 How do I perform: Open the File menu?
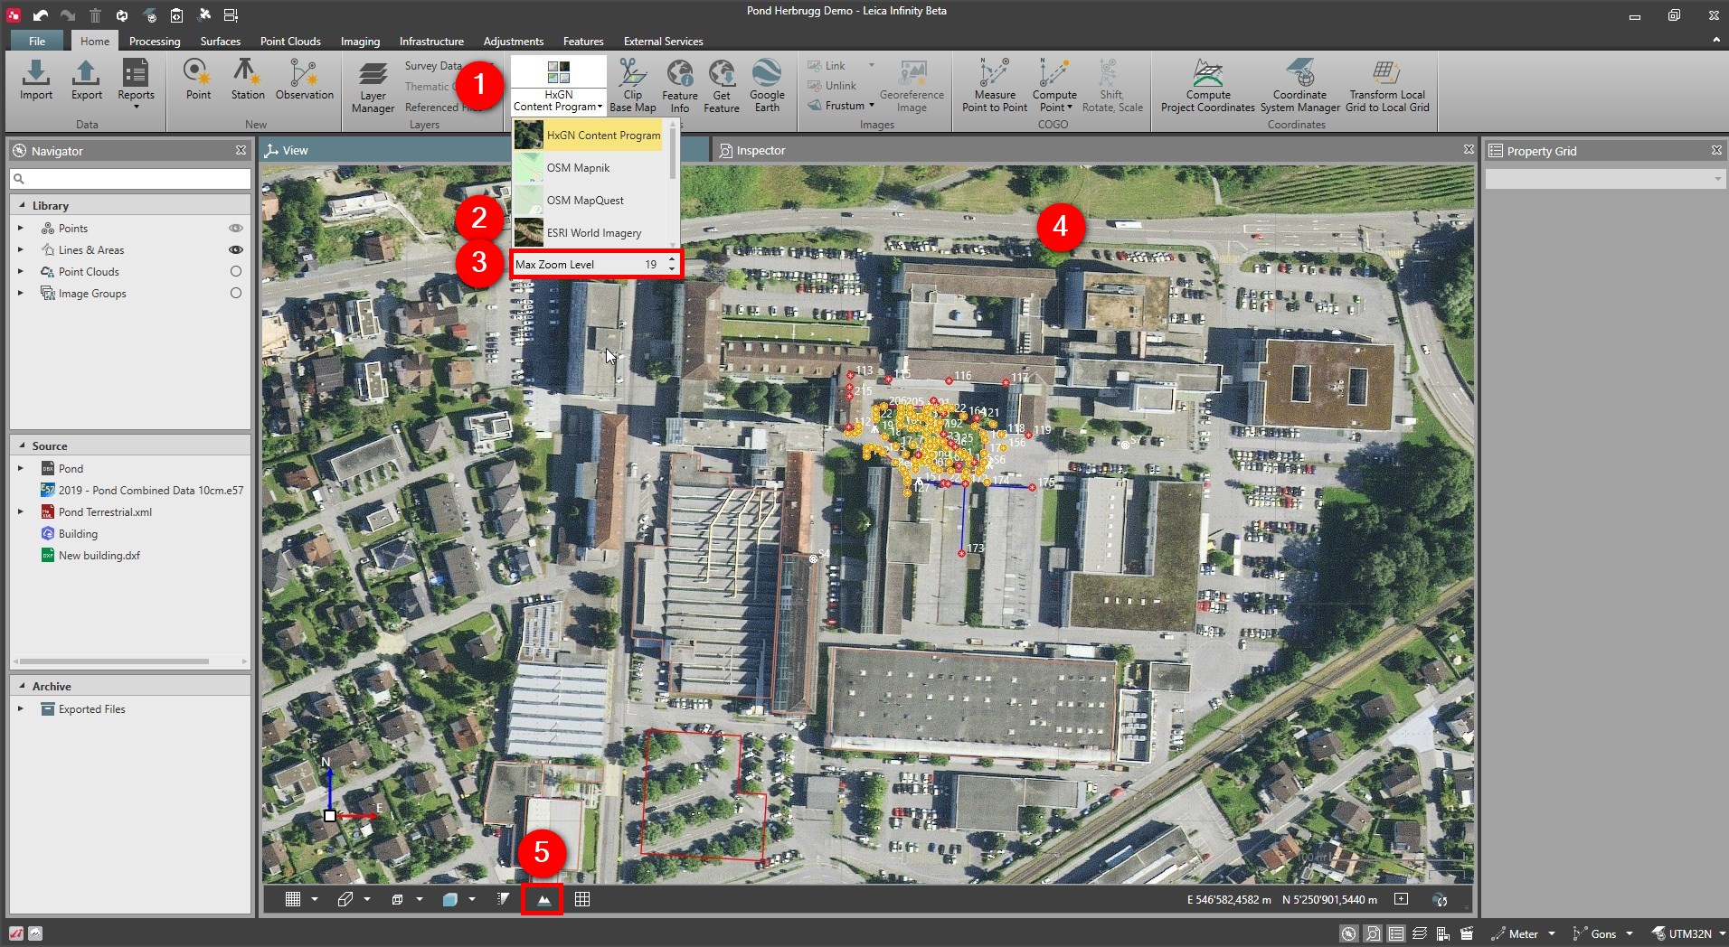click(37, 41)
